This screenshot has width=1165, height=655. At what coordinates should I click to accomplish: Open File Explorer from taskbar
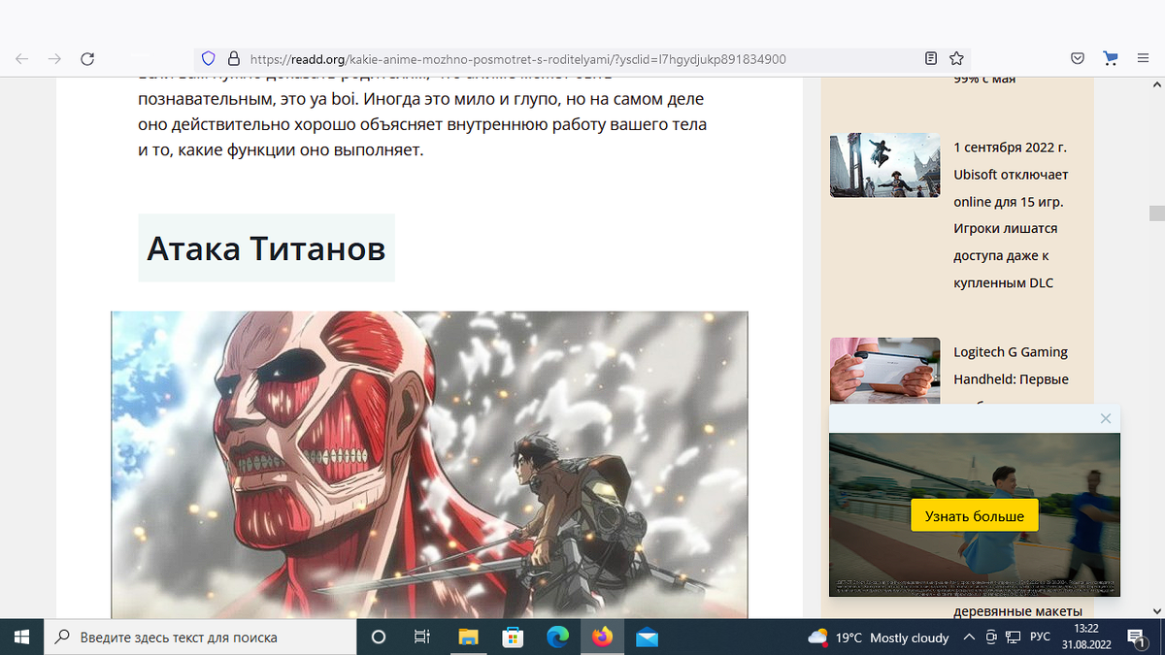pyautogui.click(x=468, y=637)
